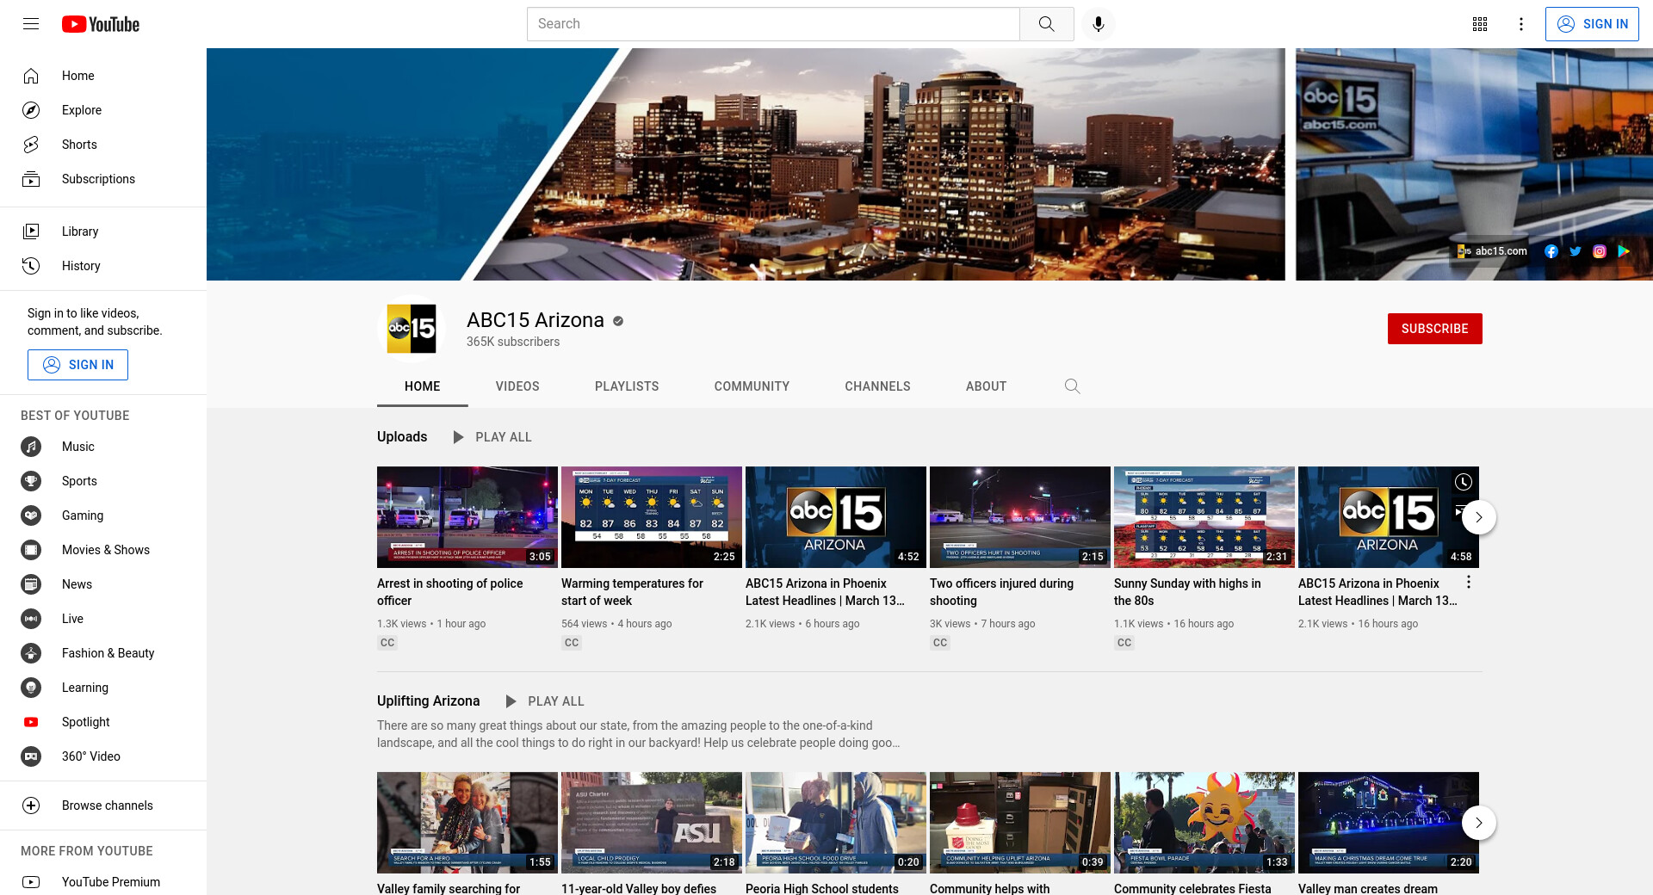Click the YouTube logo
1653x895 pixels.
(x=101, y=24)
